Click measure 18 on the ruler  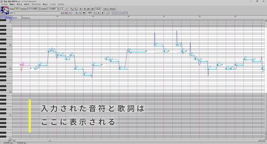[57, 16]
